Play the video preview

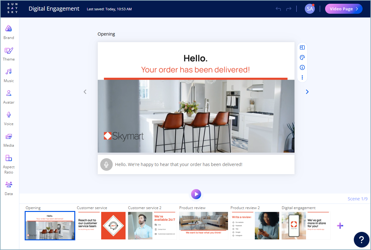[x=196, y=194]
